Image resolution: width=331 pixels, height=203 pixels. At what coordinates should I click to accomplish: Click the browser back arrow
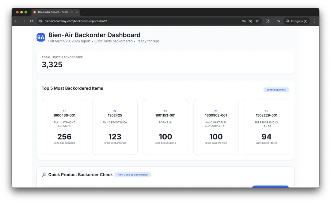pyautogui.click(x=16, y=21)
